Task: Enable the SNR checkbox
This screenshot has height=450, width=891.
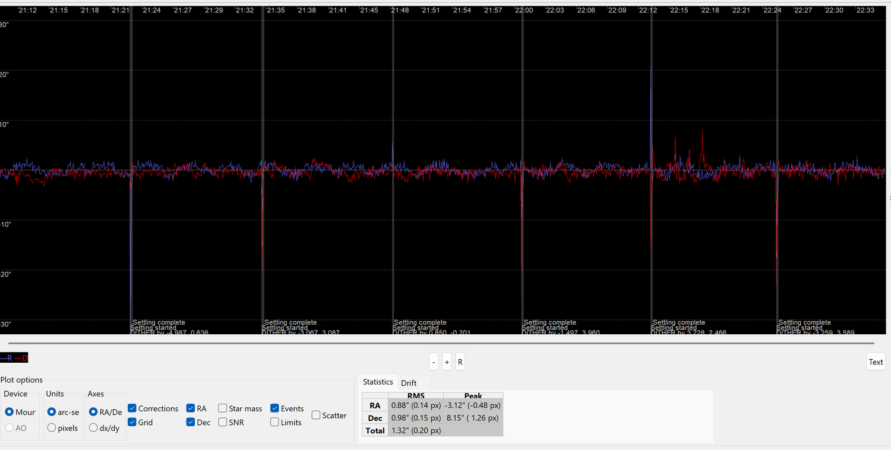Action: (x=223, y=422)
